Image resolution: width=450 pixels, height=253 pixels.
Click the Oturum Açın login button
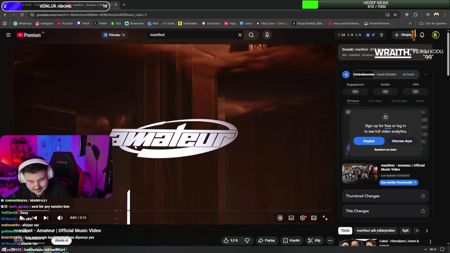tap(402, 141)
